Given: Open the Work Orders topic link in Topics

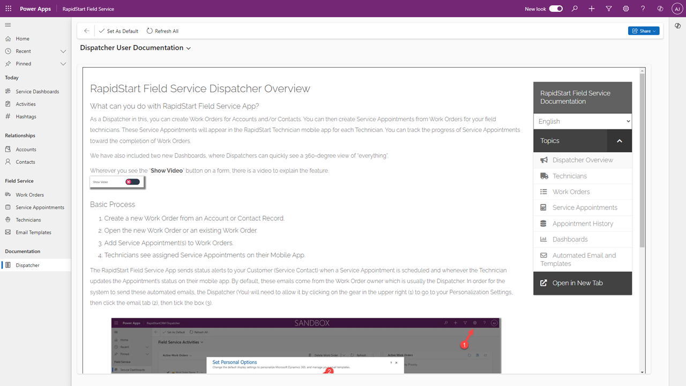Looking at the screenshot, I should pyautogui.click(x=571, y=192).
